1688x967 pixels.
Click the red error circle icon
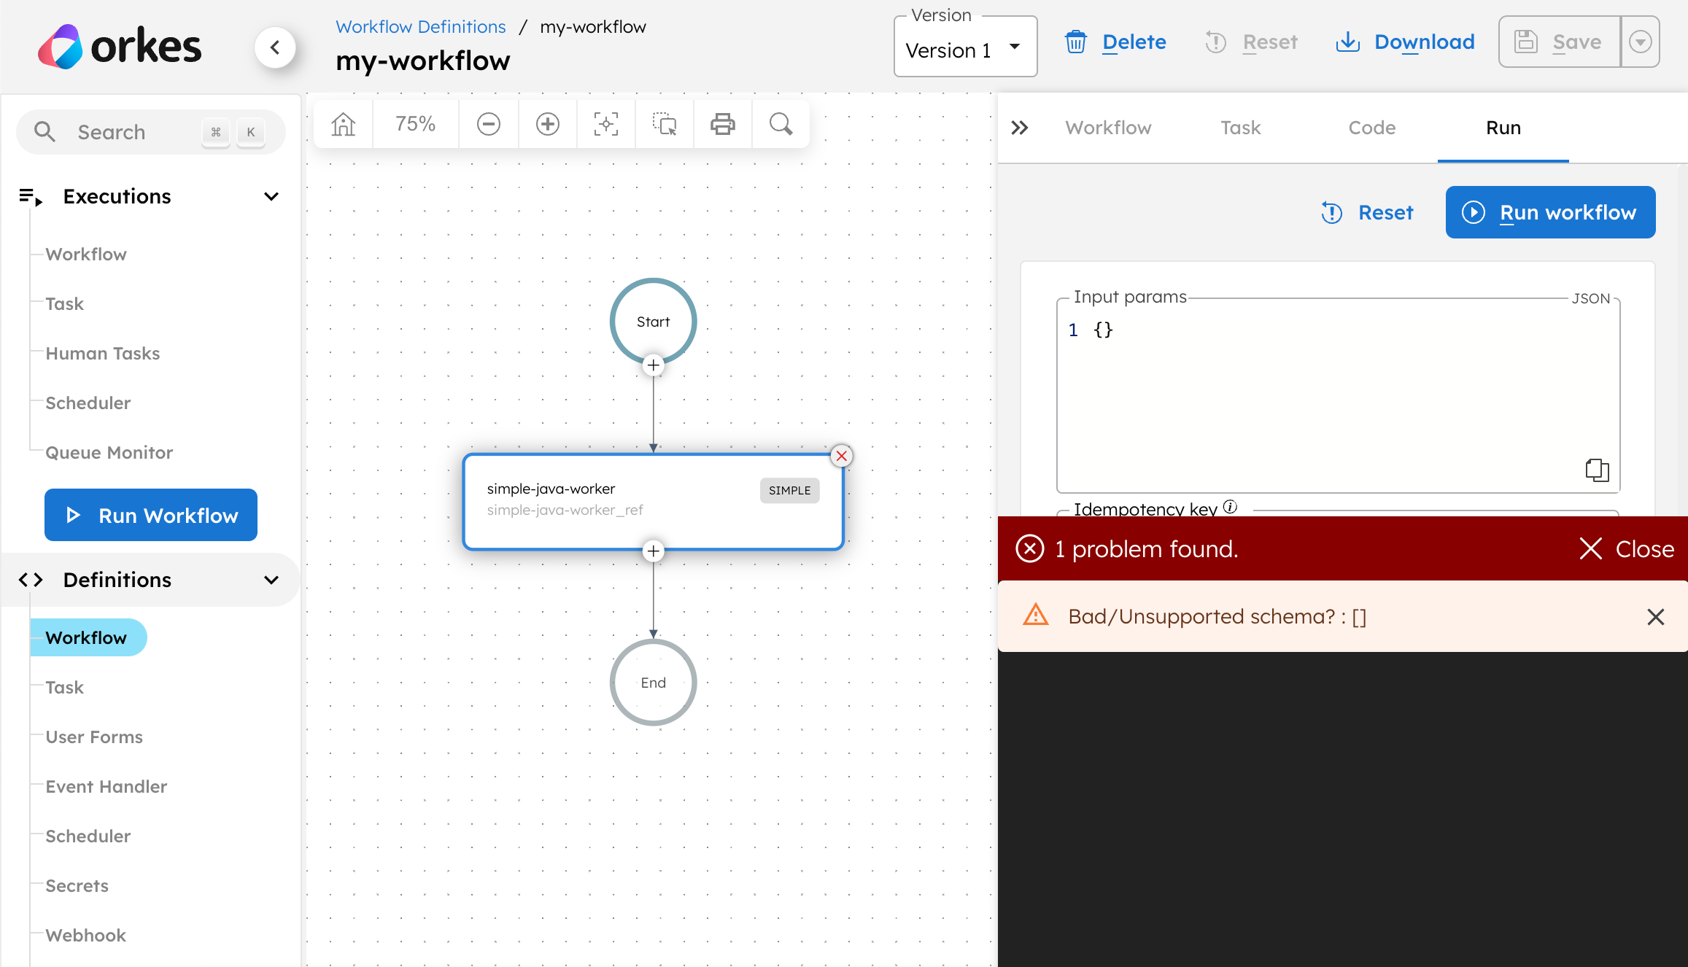[1030, 548]
